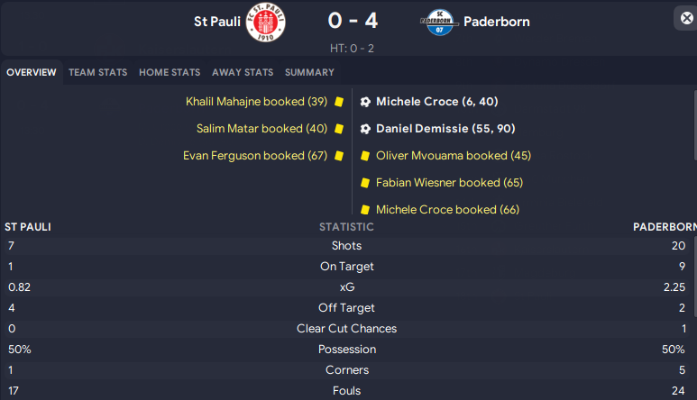Click the goal icon beside Michele Croce
This screenshot has height=400, width=697.
365,102
